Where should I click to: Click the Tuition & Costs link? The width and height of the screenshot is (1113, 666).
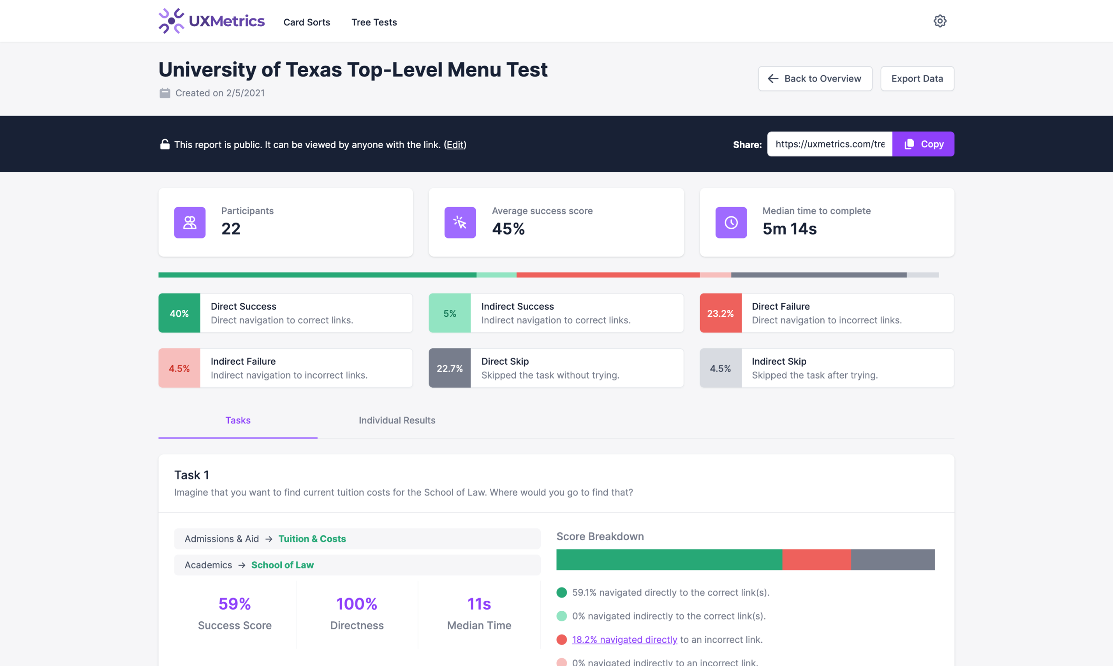tap(312, 538)
